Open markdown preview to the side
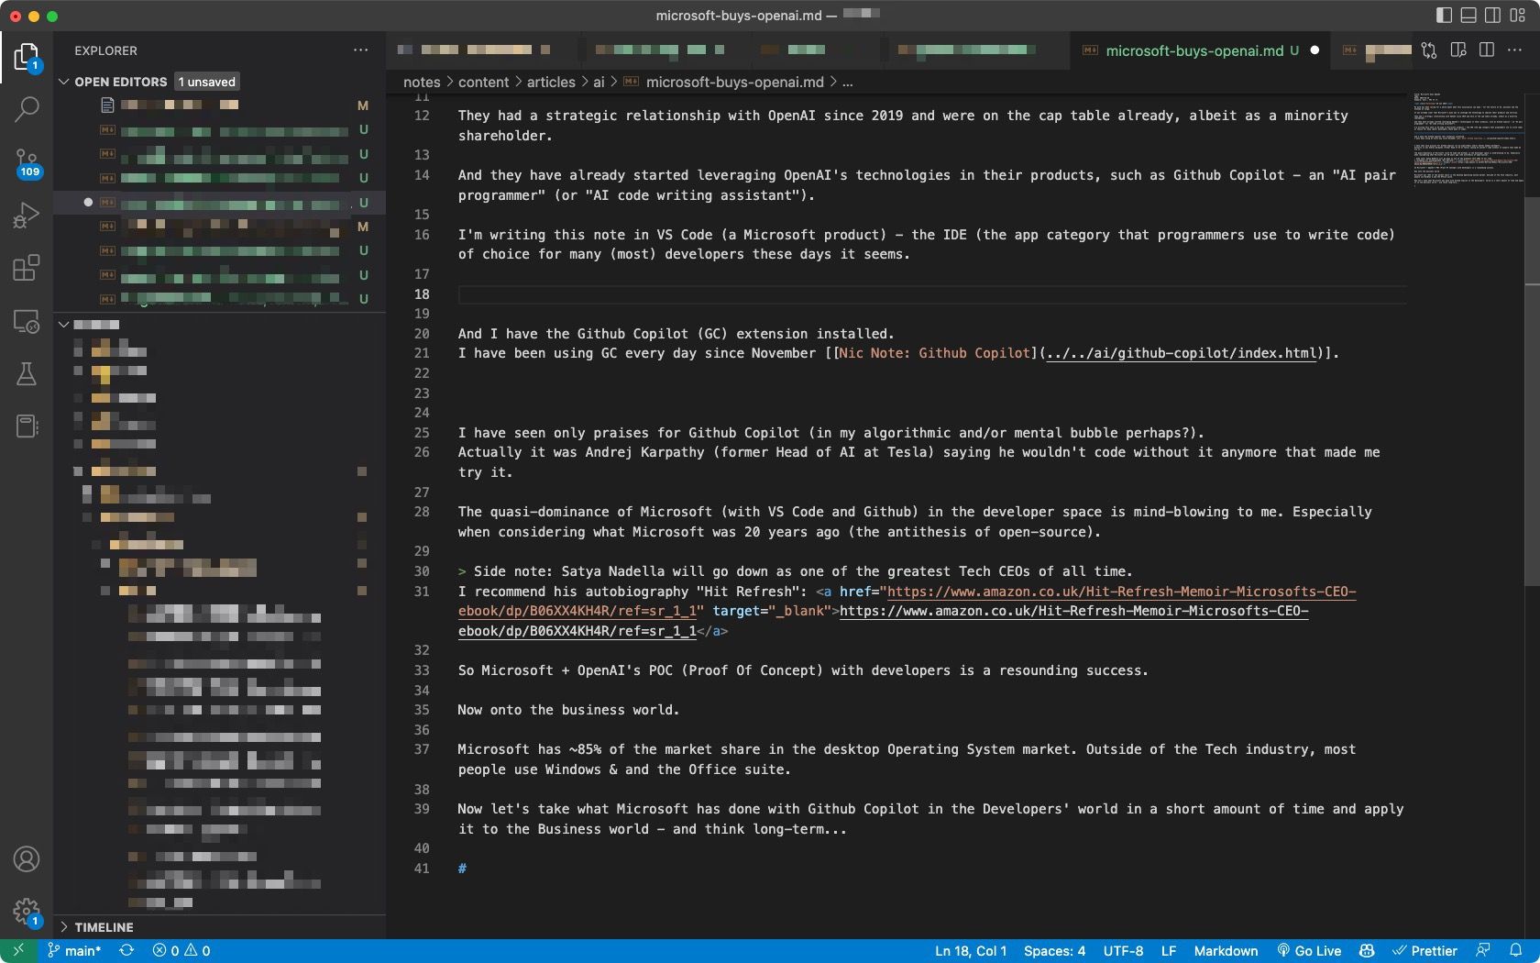 (x=1458, y=50)
